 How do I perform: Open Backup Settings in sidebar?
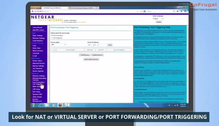pos(38,66)
